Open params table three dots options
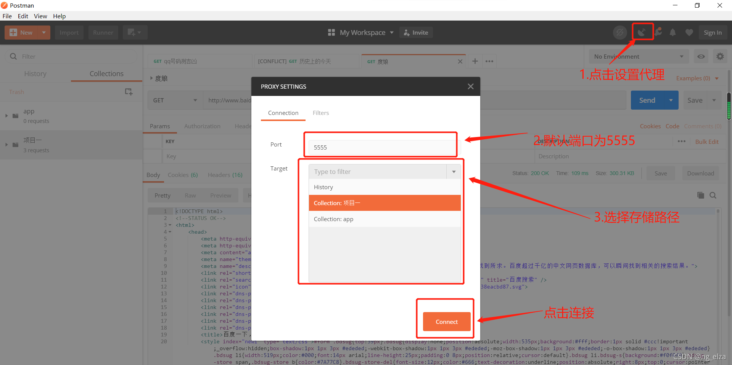This screenshot has width=732, height=365. (682, 141)
